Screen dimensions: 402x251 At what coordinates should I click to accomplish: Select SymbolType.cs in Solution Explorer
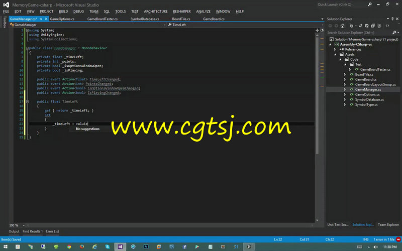(366, 104)
